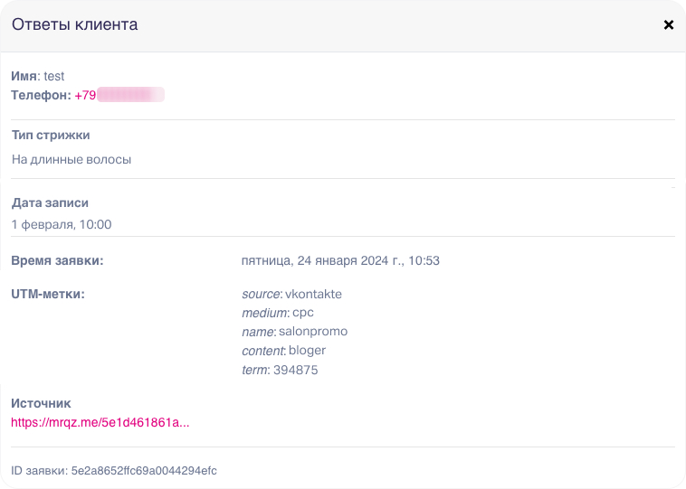
Task: Click the UTM name value 'salonpromo'
Action: (313, 332)
